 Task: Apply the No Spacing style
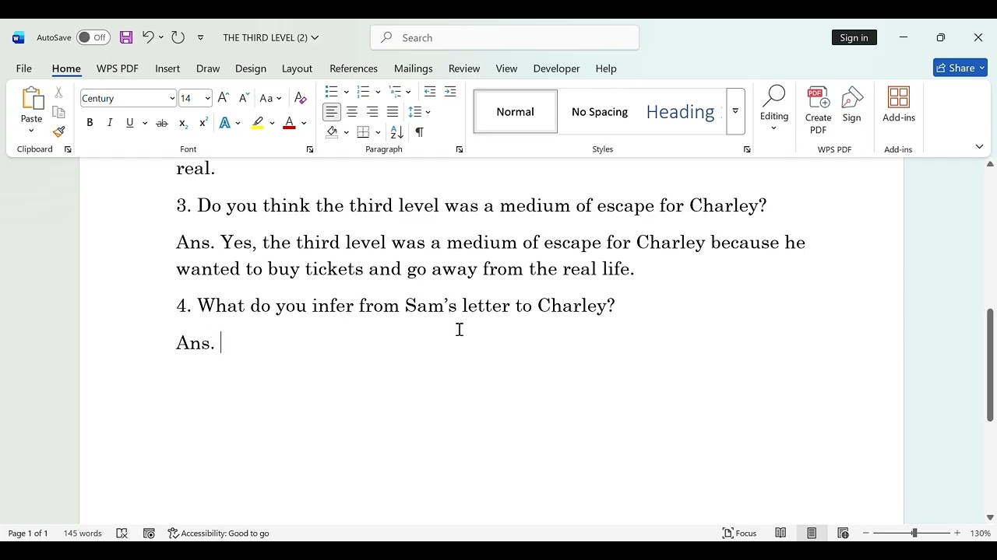[x=600, y=112]
